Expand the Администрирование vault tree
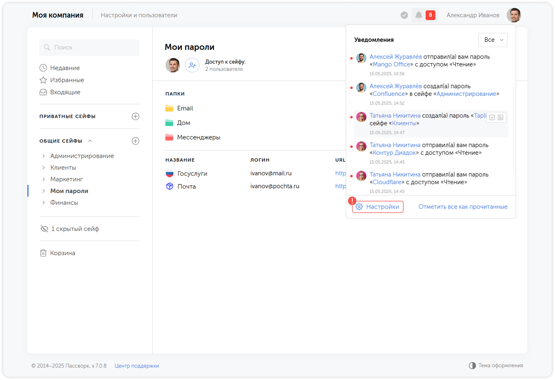Viewport: 555px width, 380px height. 44,156
